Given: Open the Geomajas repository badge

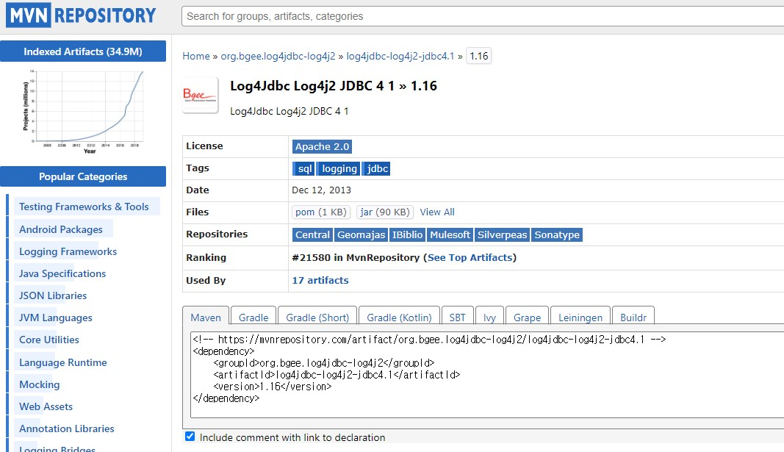Looking at the screenshot, I should point(361,234).
